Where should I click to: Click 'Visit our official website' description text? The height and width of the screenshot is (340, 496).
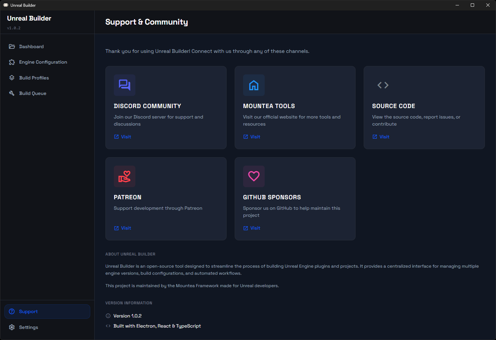pyautogui.click(x=292, y=121)
